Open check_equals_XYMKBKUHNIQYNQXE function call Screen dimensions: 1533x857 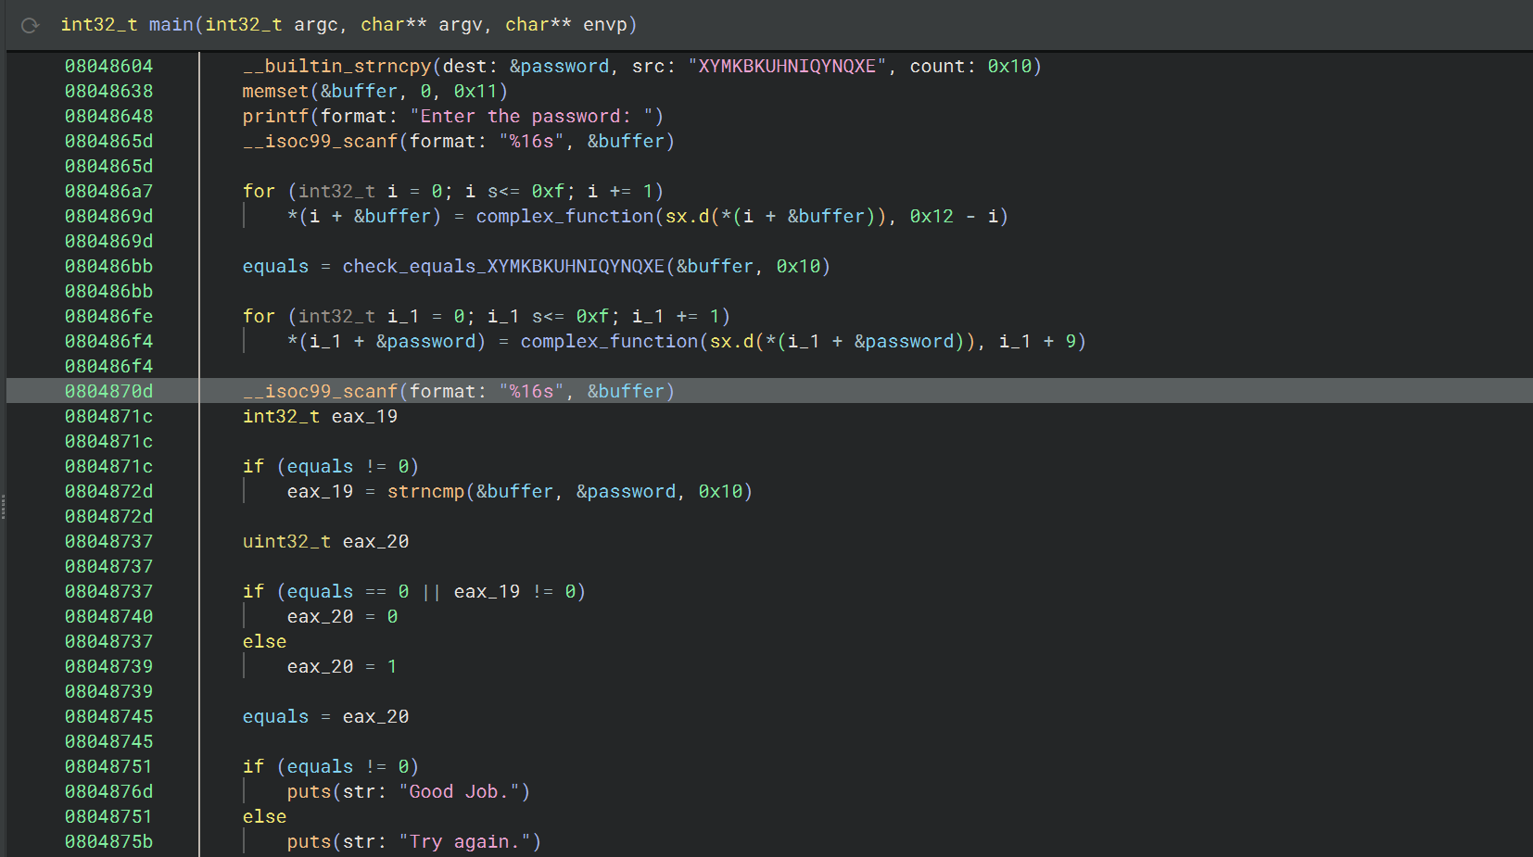click(x=503, y=267)
